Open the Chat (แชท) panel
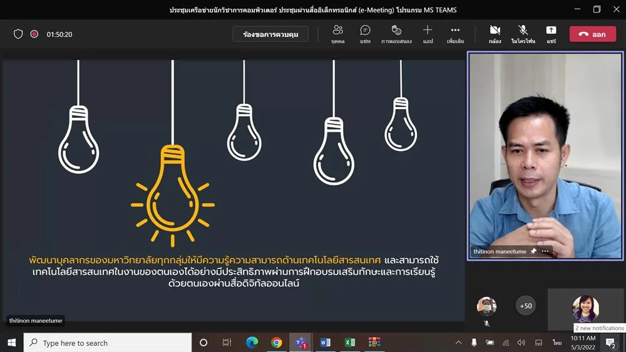This screenshot has width=626, height=352. [x=365, y=34]
